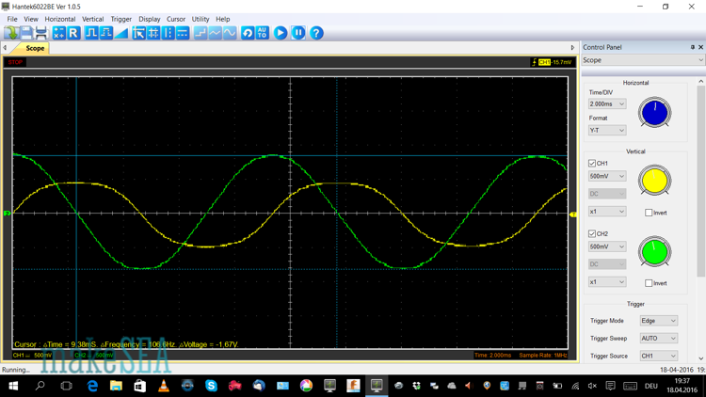Image resolution: width=706 pixels, height=397 pixels.
Task: Close the Control Panel pane
Action: [700, 47]
